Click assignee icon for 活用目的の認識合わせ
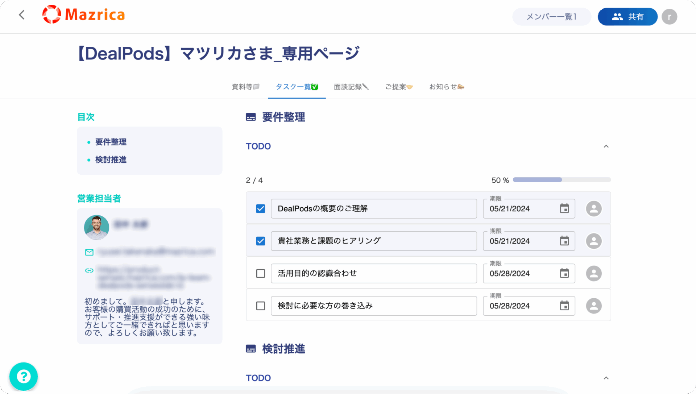Screen dimensions: 696x394 tap(594, 273)
